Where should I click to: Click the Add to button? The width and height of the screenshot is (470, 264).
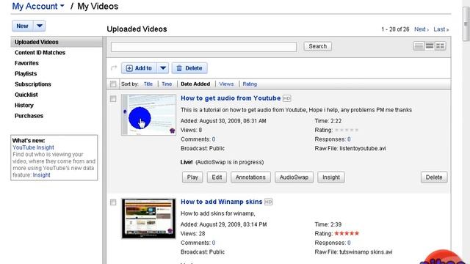tap(139, 68)
